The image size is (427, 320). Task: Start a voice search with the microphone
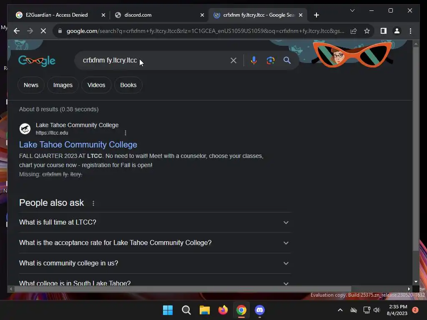point(254,60)
